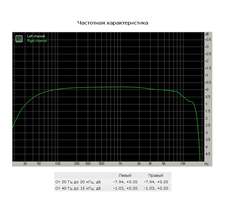Click the left value -7.94, +0.20
The width and height of the screenshot is (229, 203).
125,182
